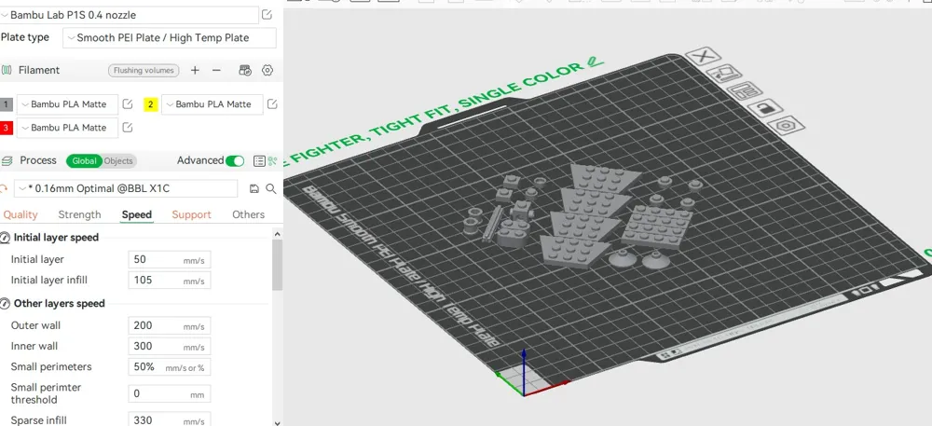Click the 'Initial layer infill' setting label
The height and width of the screenshot is (426, 932).
pyautogui.click(x=49, y=281)
